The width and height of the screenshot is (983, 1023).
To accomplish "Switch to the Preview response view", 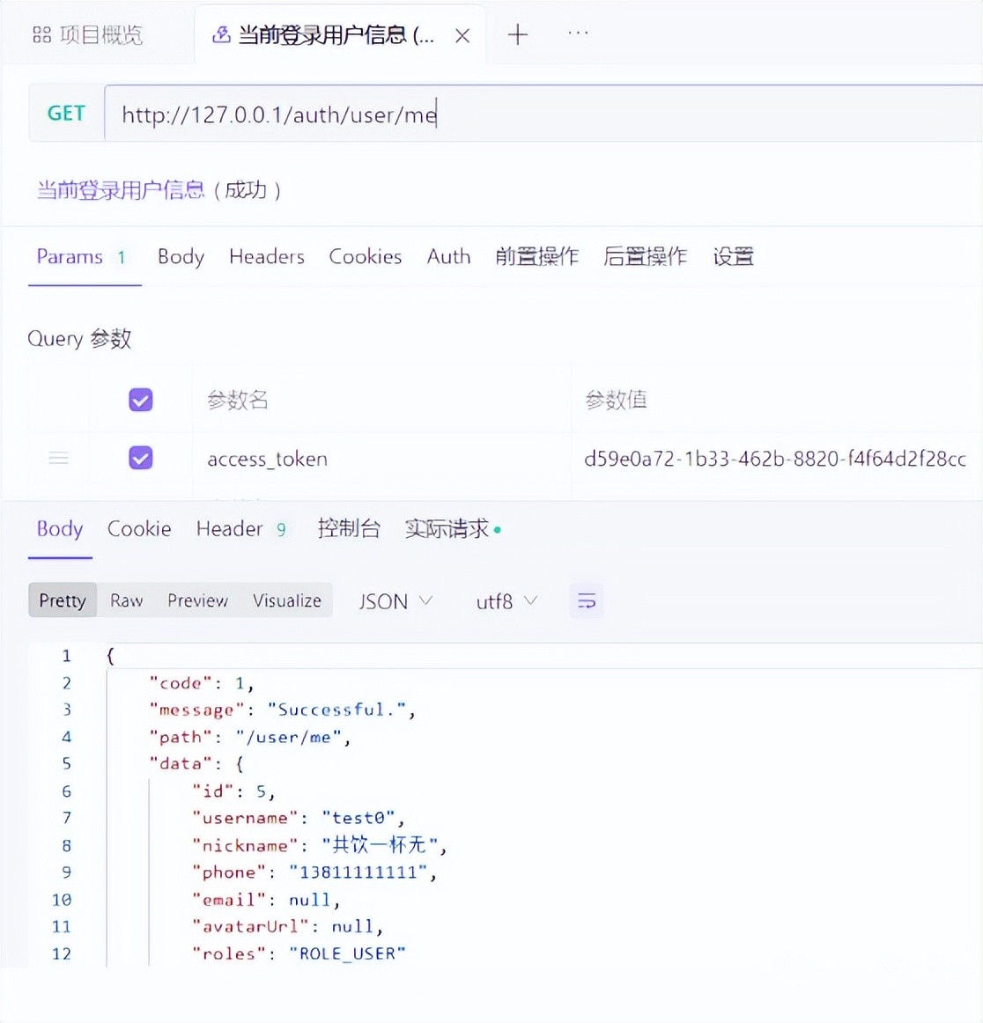I will [197, 600].
